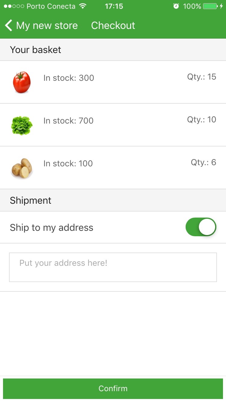Open the In stock: 300 item row
The height and width of the screenshot is (402, 226).
click(x=113, y=82)
